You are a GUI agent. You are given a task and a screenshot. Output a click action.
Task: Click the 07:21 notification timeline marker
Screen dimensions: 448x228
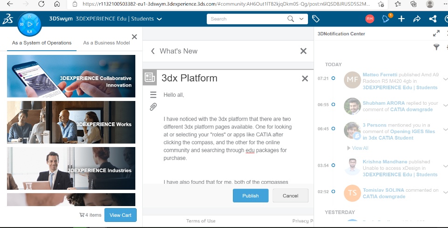coord(333,78)
